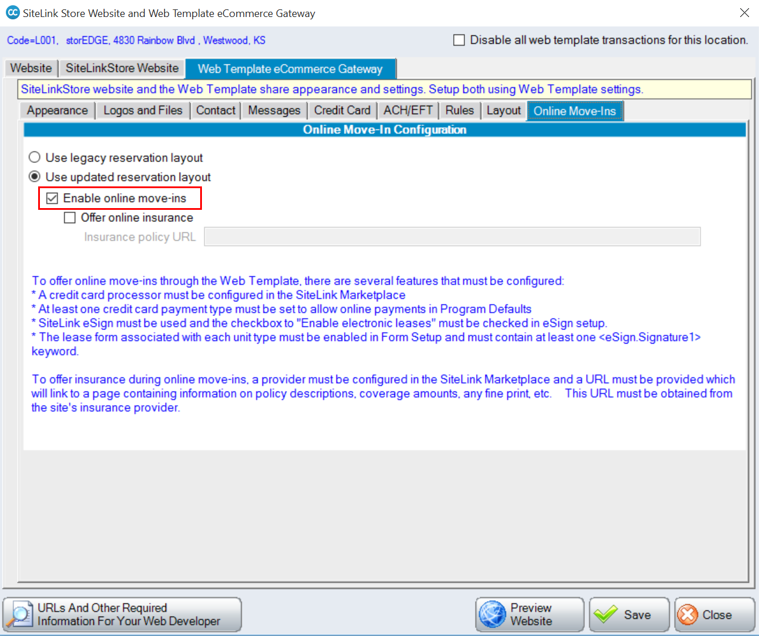Click location text Code=L001, storEDGE
The image size is (759, 636).
click(136, 40)
